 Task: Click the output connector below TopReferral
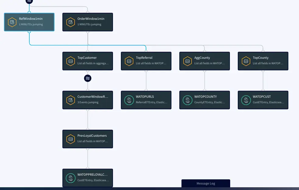point(146,71)
